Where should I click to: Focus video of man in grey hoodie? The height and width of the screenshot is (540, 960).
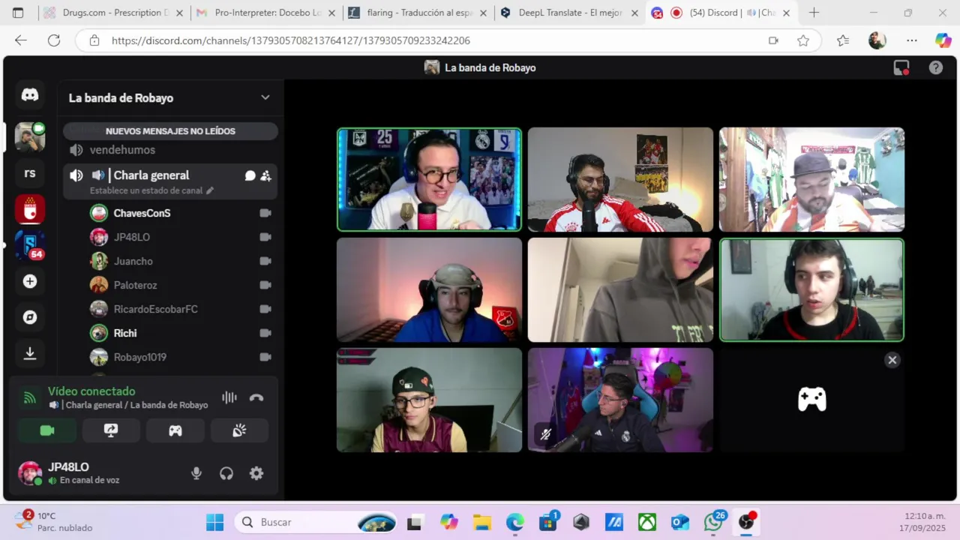620,289
